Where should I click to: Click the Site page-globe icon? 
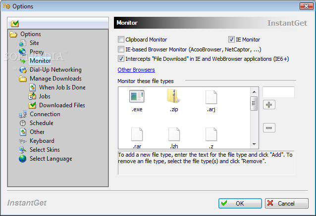[23, 43]
